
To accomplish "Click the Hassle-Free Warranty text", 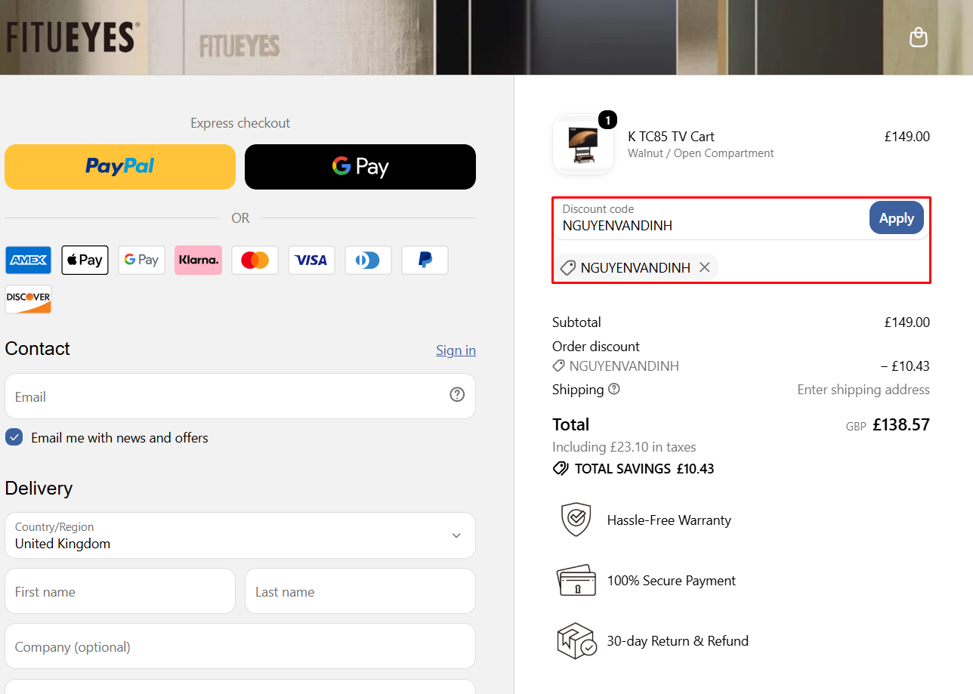I will coord(669,520).
